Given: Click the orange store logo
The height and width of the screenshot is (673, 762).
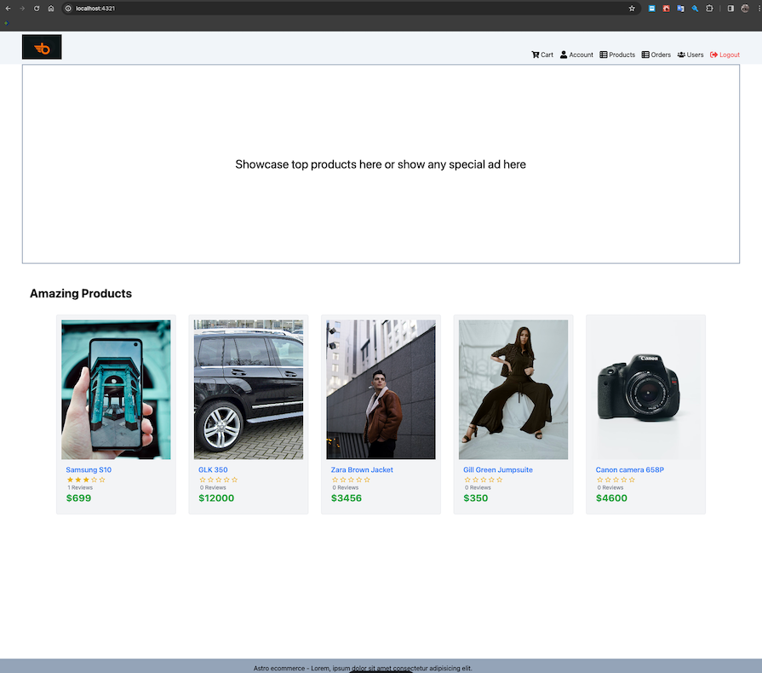Looking at the screenshot, I should [x=41, y=47].
